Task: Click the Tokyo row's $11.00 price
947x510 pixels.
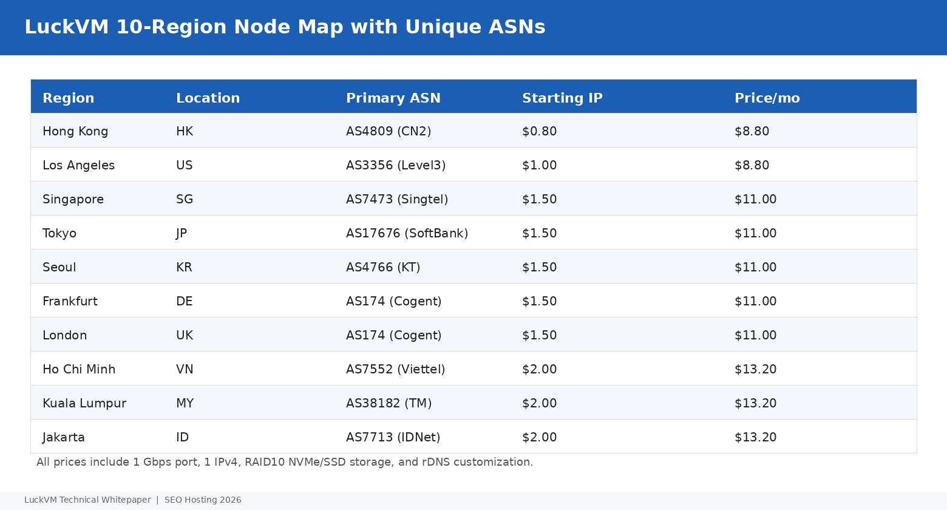Action: 756,233
